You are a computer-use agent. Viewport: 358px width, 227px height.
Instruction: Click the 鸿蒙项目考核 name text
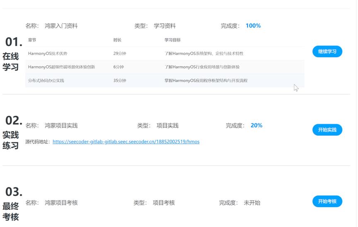(61, 203)
